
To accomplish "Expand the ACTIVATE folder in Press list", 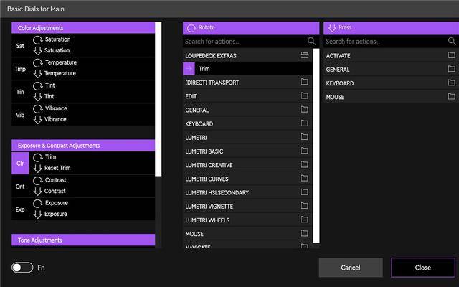I will [391, 55].
